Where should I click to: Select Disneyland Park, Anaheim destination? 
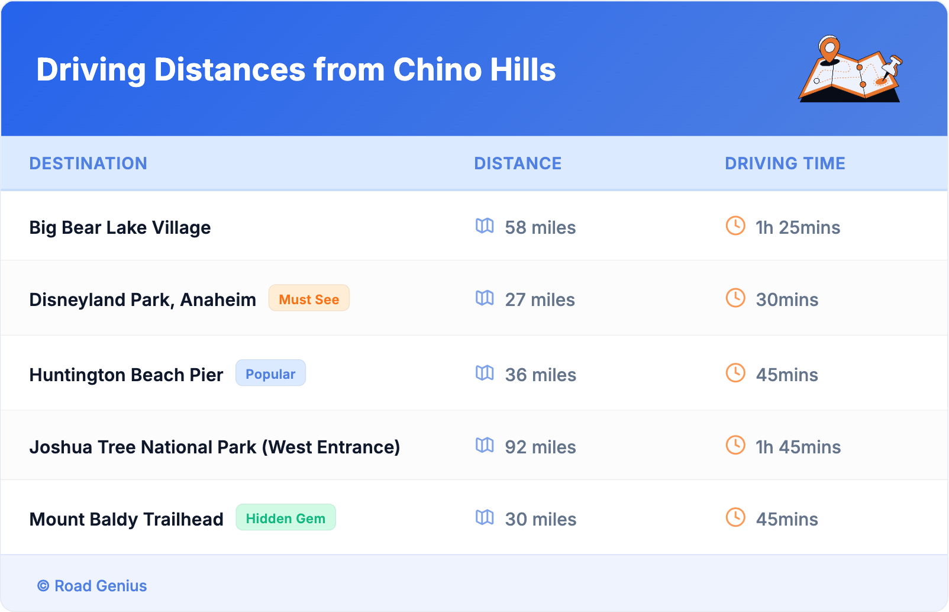coord(143,300)
